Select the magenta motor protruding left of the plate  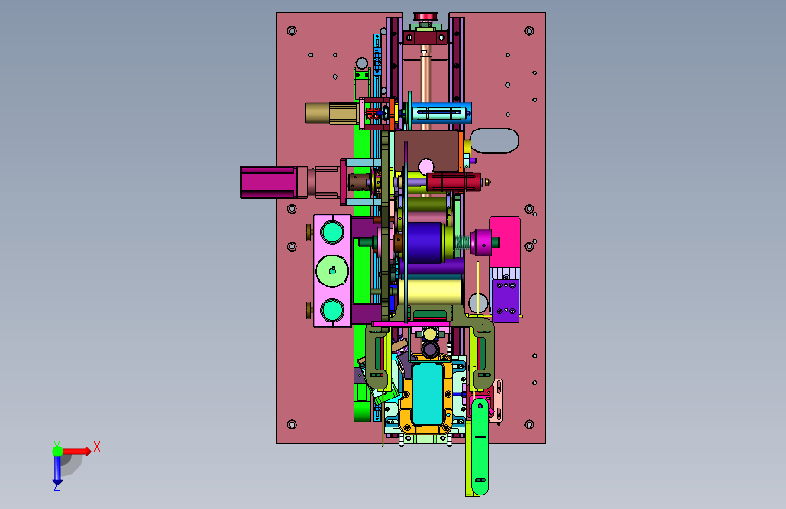(268, 182)
